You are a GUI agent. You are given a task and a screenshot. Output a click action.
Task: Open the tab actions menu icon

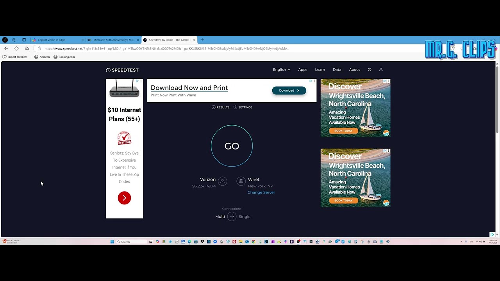24,40
